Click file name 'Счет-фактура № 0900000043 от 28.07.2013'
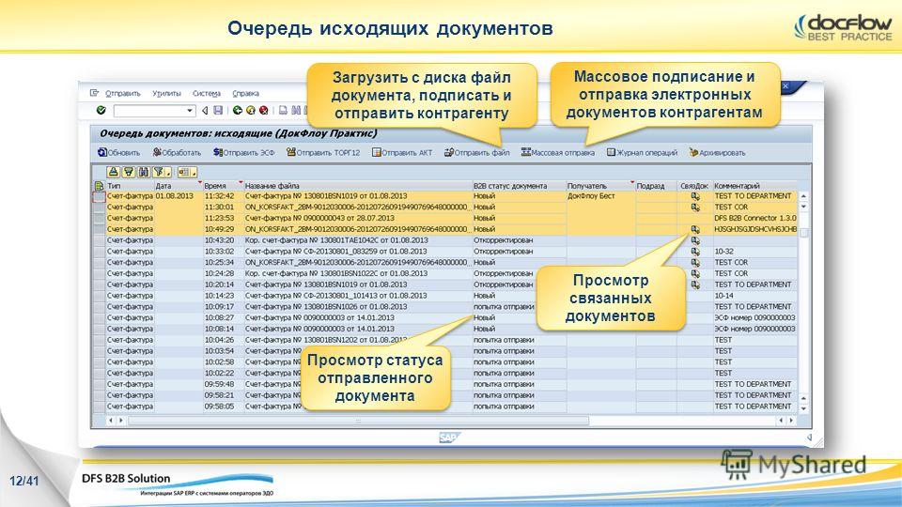The image size is (902, 507). click(x=319, y=218)
